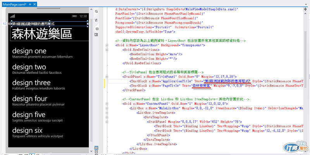Click the ApplicationTitle Text value in XAML
This screenshot has height=155, width=310.
tap(227, 81)
